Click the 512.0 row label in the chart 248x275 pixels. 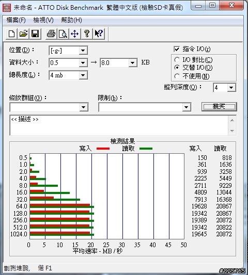[x=20, y=227]
